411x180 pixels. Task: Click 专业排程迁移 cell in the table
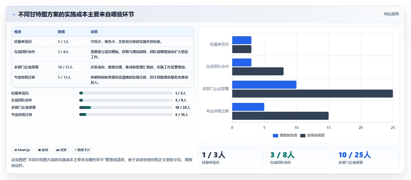pyautogui.click(x=25, y=77)
